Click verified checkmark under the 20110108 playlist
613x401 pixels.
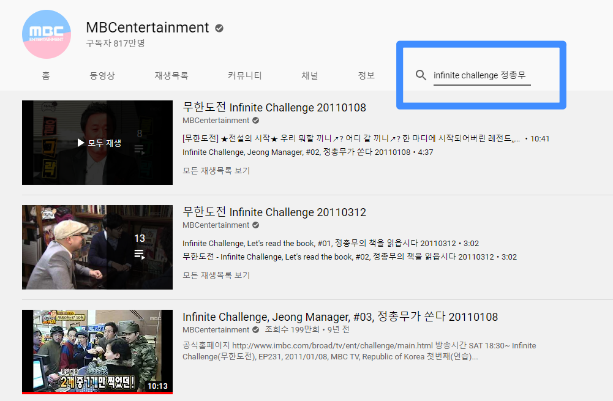pyautogui.click(x=256, y=121)
